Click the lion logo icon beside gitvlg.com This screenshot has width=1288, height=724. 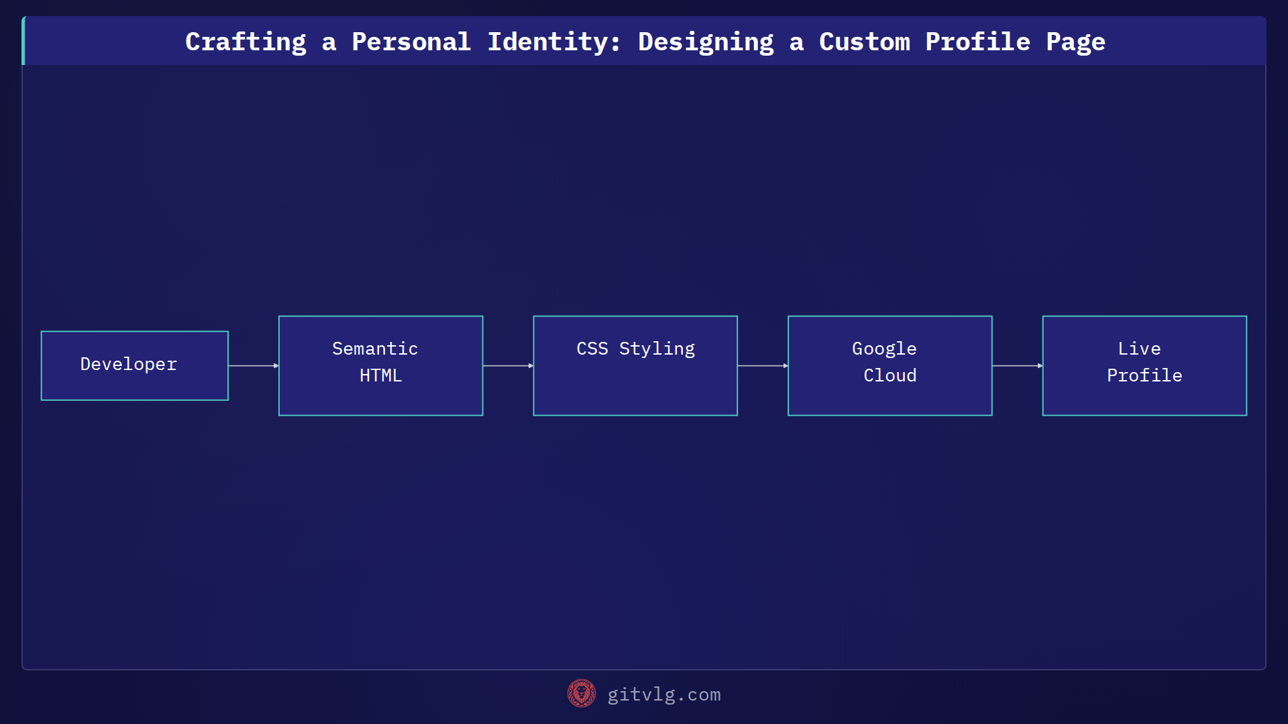tap(581, 694)
